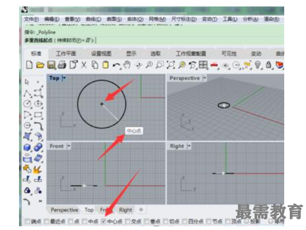Switch to the 工作平面 toolbar tab
Screen dimensions: 306x230
click(x=66, y=53)
